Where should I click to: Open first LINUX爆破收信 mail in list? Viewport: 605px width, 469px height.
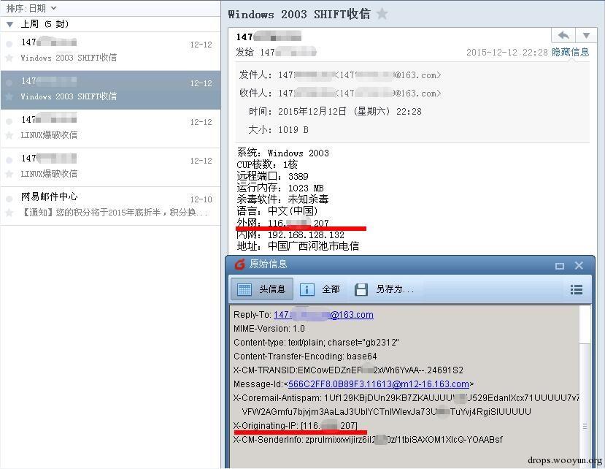(110, 129)
